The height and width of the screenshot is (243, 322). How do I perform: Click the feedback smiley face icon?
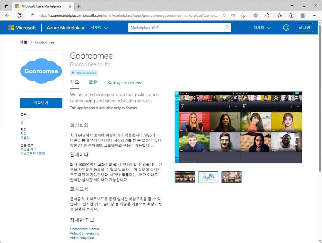(x=286, y=28)
